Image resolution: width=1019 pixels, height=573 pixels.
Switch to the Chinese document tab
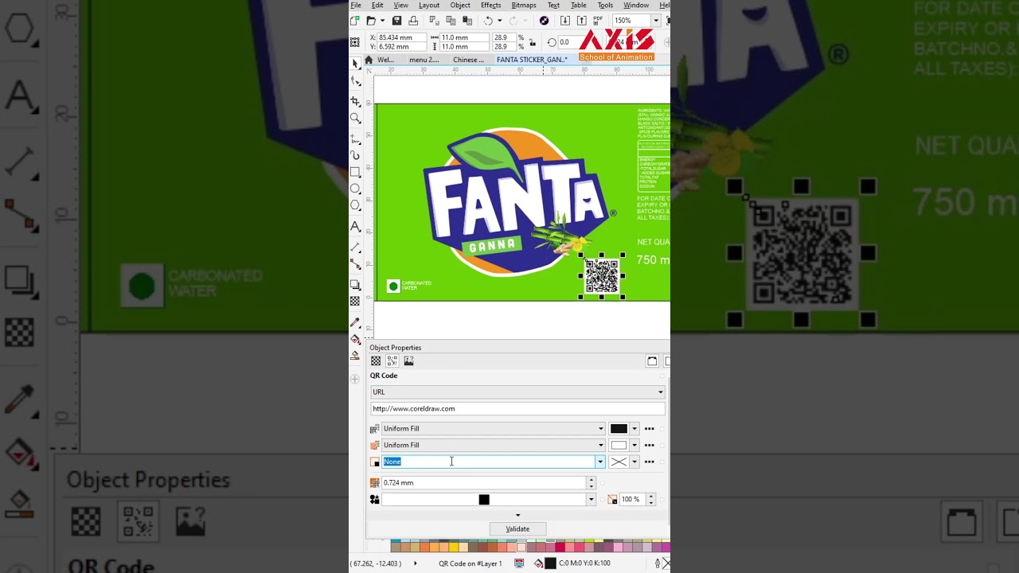point(468,60)
